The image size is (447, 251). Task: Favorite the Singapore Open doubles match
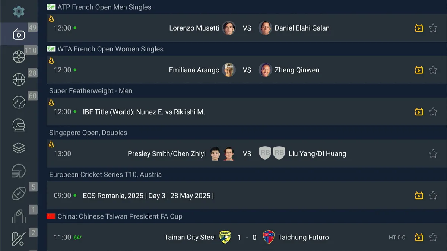pos(433,153)
